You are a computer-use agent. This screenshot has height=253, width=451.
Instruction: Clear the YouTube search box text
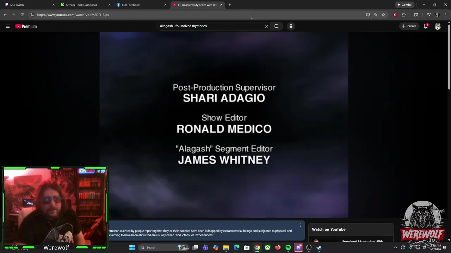pos(266,26)
